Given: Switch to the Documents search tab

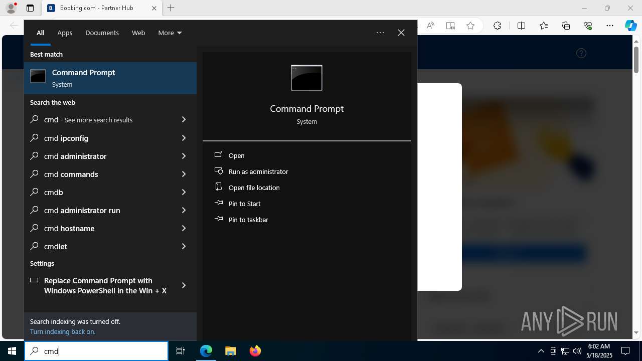Looking at the screenshot, I should (102, 33).
